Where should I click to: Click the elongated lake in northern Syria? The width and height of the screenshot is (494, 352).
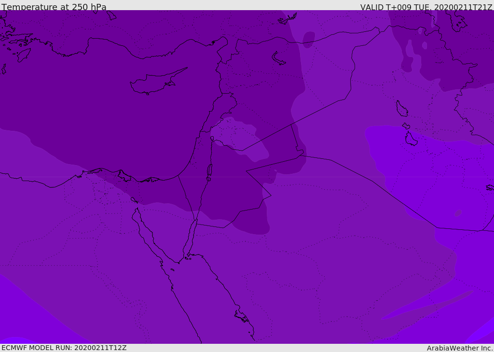point(279,58)
